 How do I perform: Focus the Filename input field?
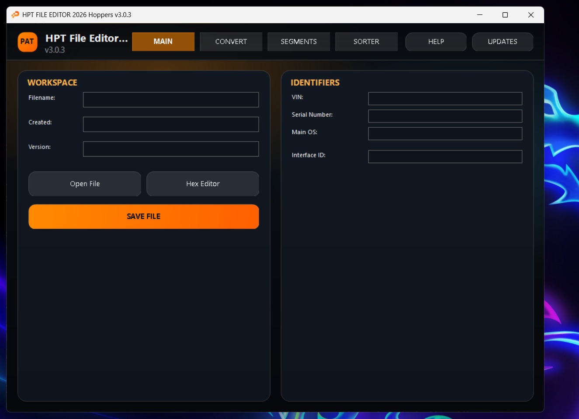coord(171,100)
